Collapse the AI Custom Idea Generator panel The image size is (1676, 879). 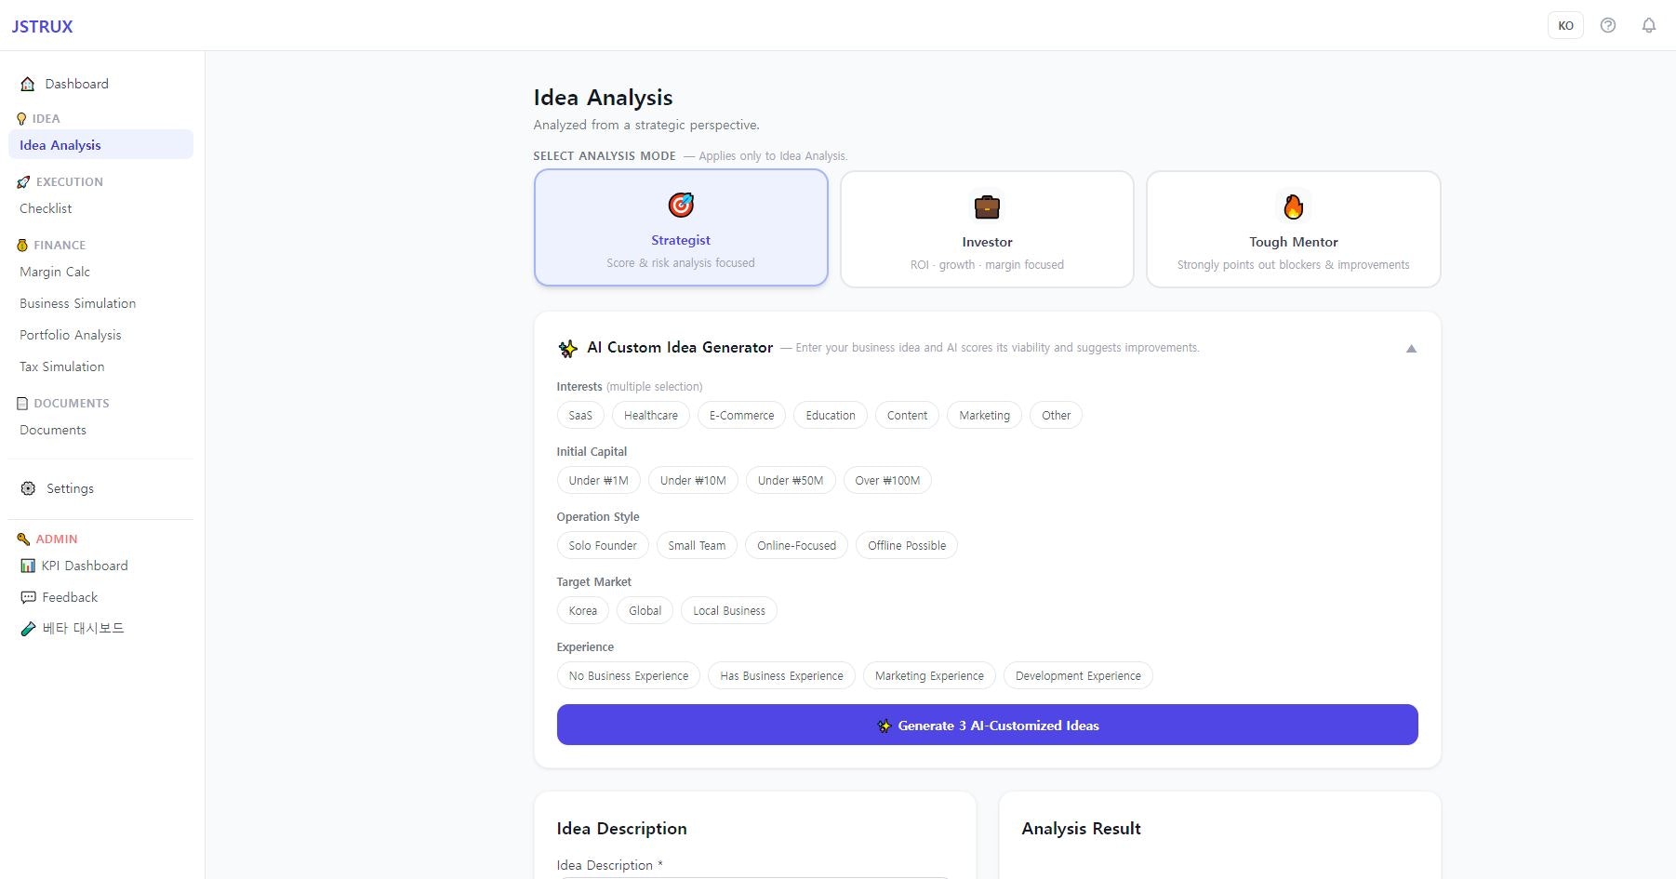tap(1410, 349)
